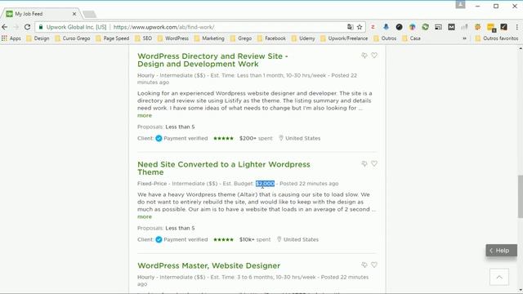Open the Curso Grego bookmarks folder
523x294 pixels.
73,38
